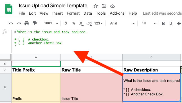
Task: Format as currency with dollar sign
Action: tap(66, 23)
